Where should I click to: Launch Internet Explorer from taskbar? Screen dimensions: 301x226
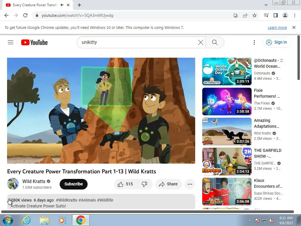coord(26,220)
